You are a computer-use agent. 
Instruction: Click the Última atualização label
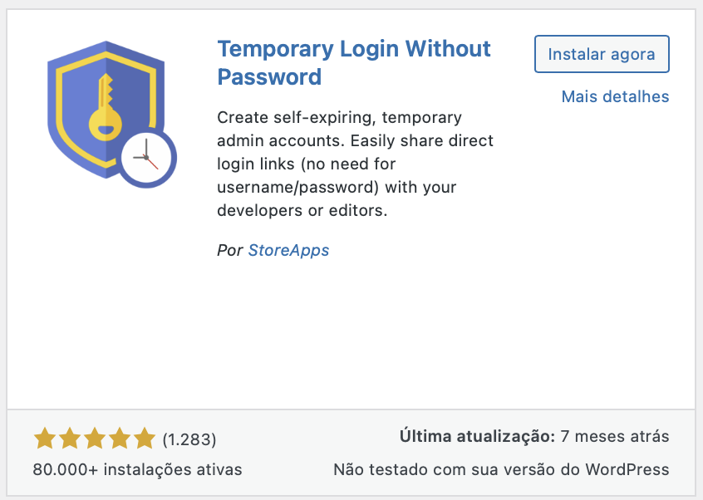pos(477,436)
